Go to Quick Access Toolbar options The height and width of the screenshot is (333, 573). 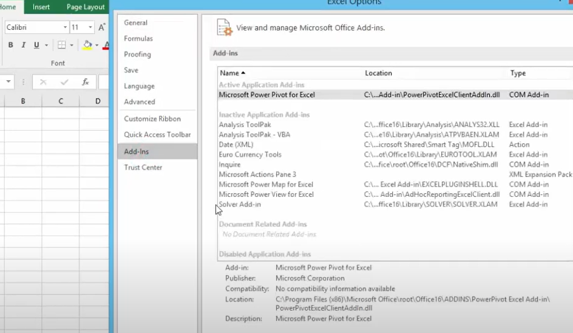pos(157,135)
